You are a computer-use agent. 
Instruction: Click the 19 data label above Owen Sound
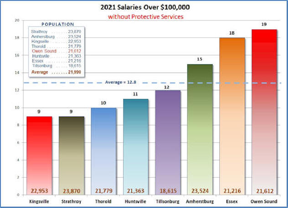tap(264, 24)
